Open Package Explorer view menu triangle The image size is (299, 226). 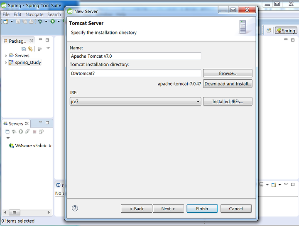click(x=48, y=48)
